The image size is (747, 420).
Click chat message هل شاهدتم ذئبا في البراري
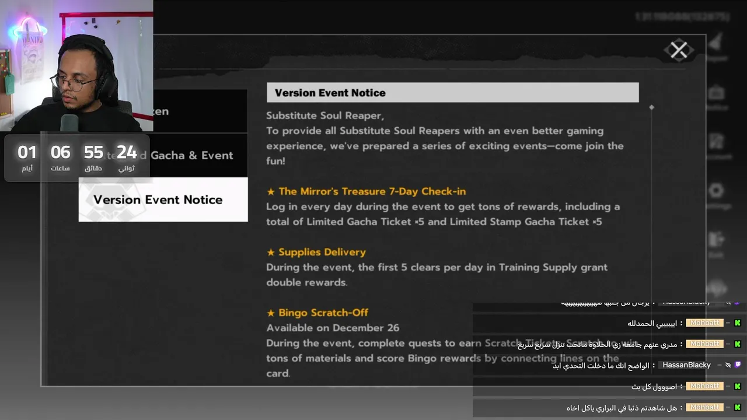pos(622,408)
